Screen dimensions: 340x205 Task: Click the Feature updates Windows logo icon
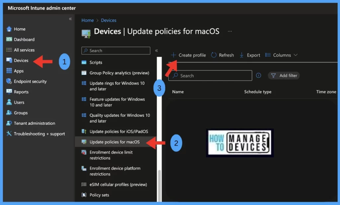point(84,99)
